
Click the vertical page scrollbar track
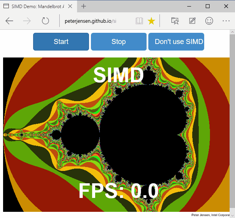(x=232, y=116)
